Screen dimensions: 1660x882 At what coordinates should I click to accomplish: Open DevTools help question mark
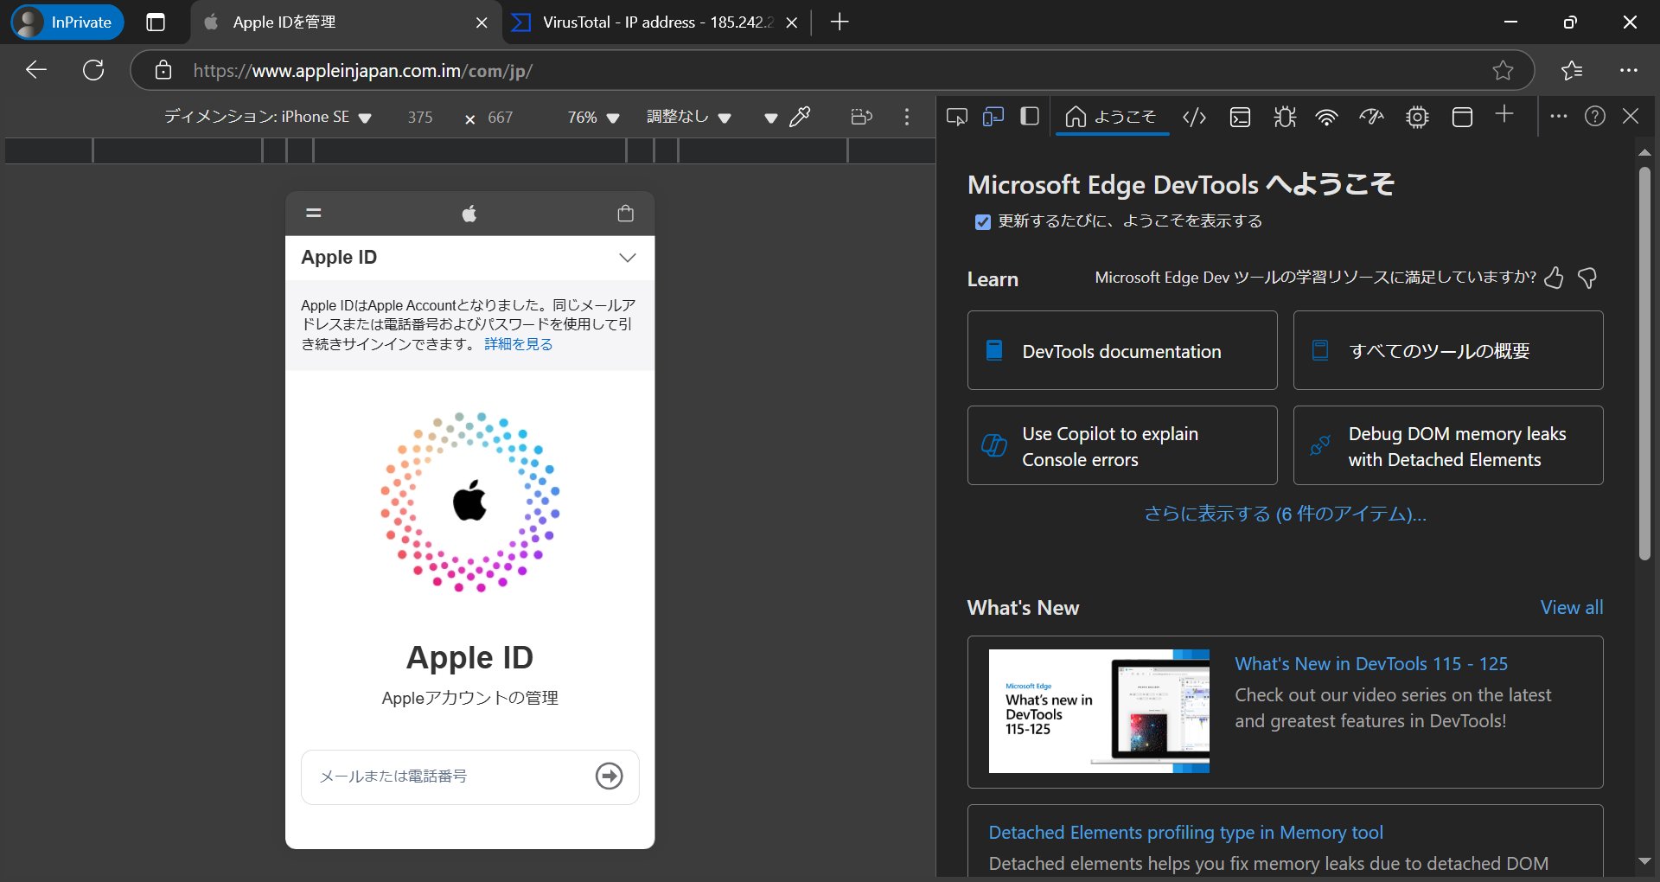click(1595, 116)
